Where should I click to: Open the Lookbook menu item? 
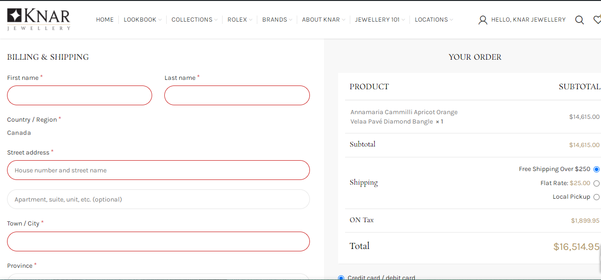(x=140, y=20)
